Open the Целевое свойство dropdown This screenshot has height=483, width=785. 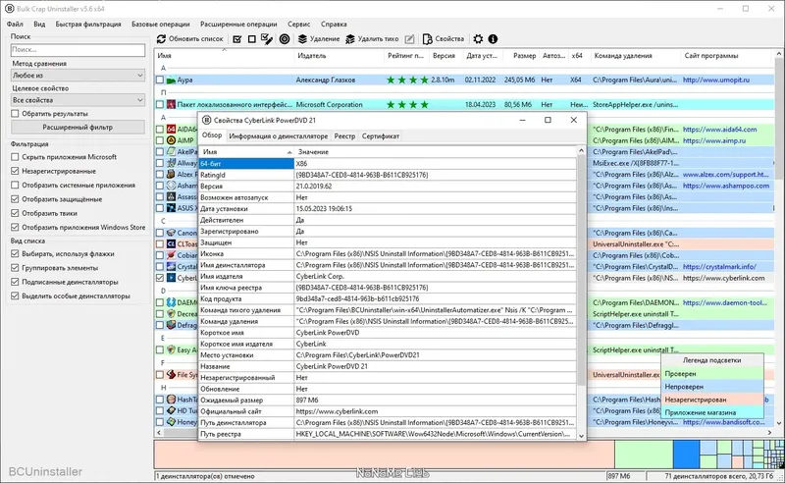[78, 100]
